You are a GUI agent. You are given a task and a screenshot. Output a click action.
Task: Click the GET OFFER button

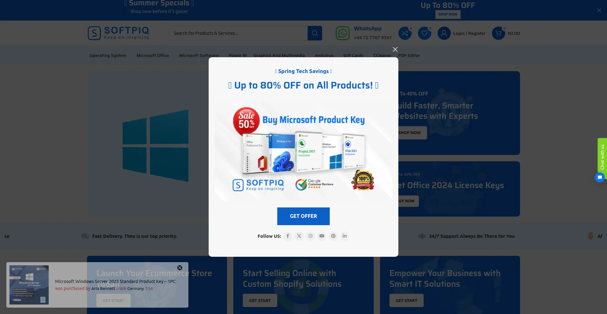303,216
